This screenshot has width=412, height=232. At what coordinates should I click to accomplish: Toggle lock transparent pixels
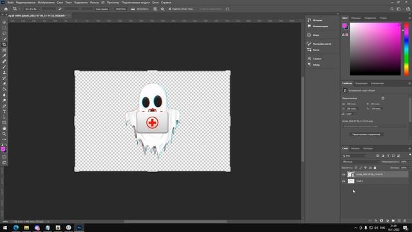point(356,168)
